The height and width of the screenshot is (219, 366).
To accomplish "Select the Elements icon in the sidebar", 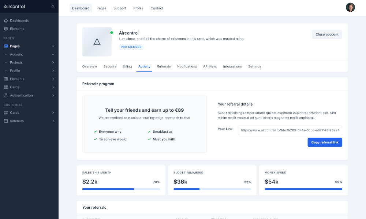I will pos(5,28).
